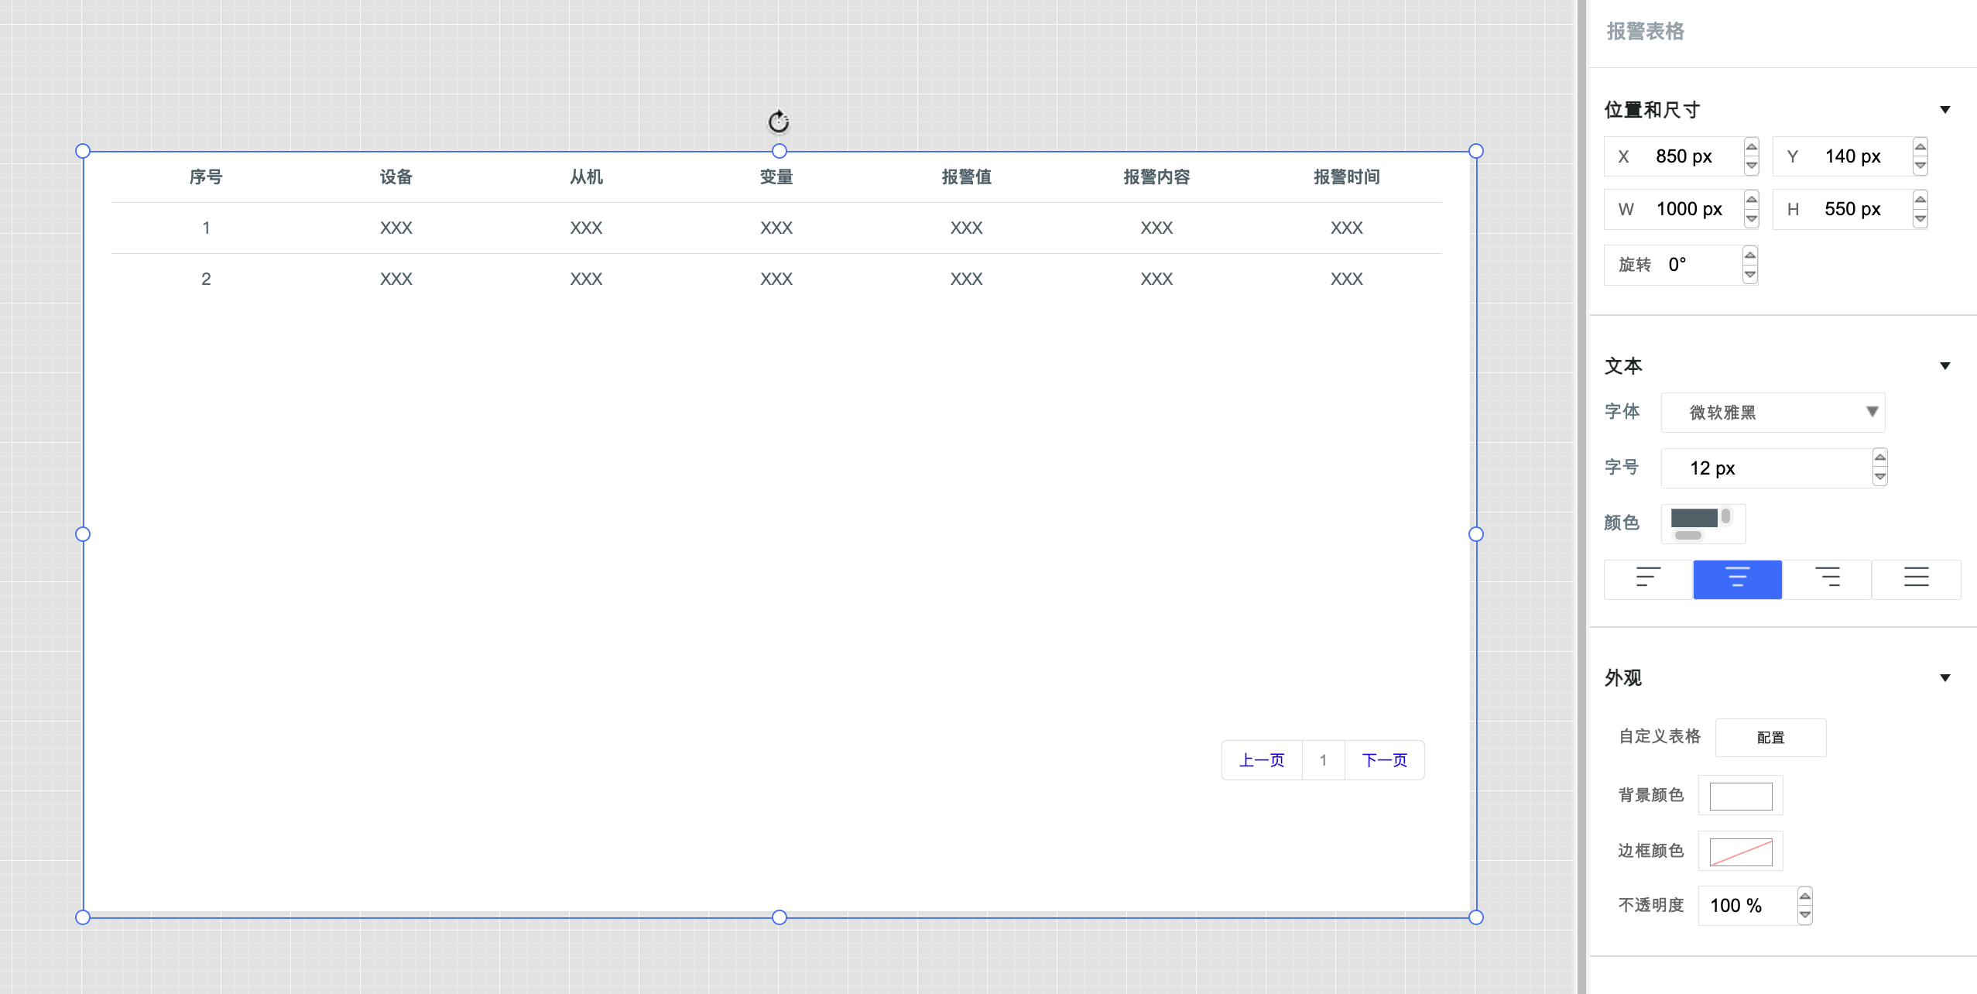Open the 边框颜色 color swatch
This screenshot has height=994, width=1977.
(1740, 852)
